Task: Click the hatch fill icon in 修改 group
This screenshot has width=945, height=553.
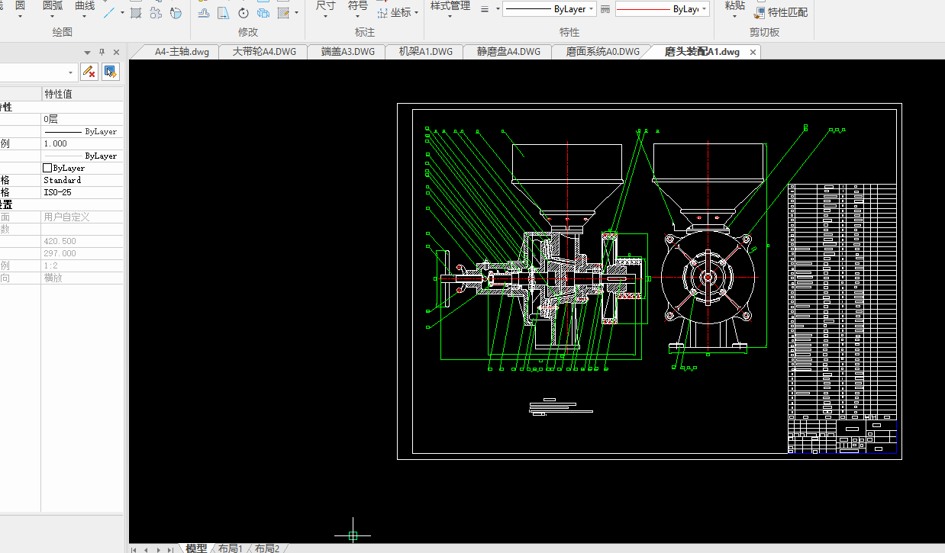Action: pos(284,13)
